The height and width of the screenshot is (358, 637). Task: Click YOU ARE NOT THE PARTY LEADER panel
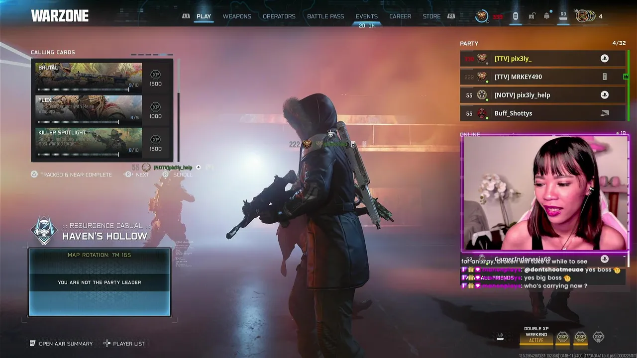click(x=100, y=282)
